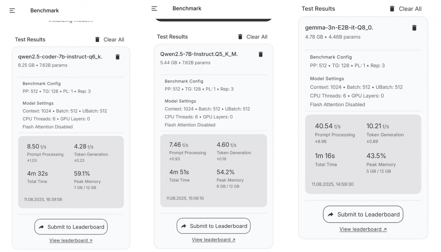Click Clear All above the Qwen2.5-7B-Instruct card

(253, 37)
